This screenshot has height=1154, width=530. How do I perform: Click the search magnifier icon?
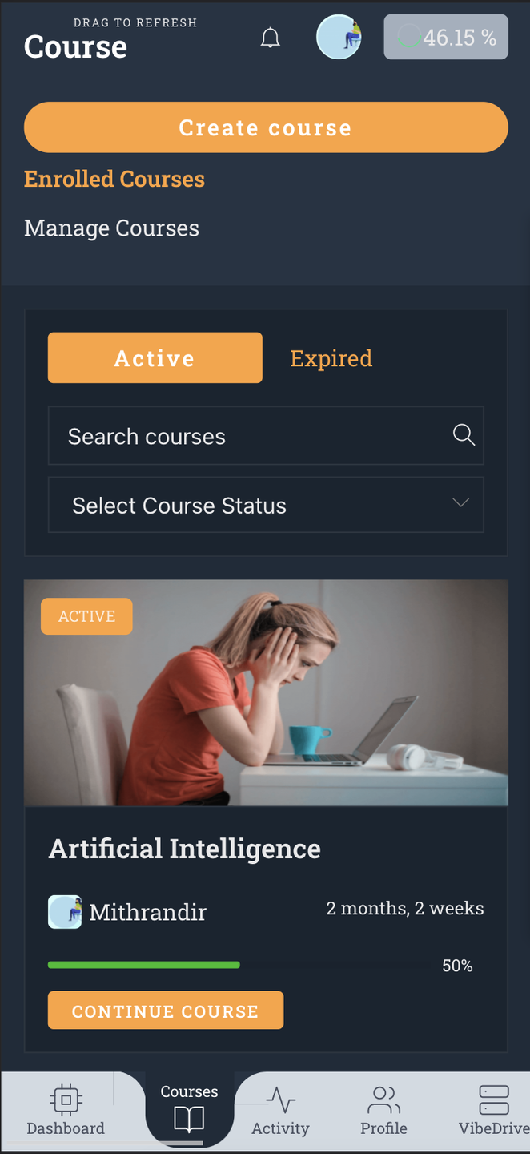click(464, 434)
